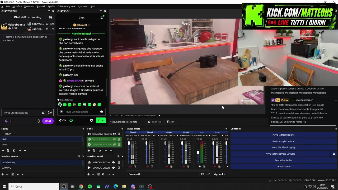Adjust the Moblin volume slider handle
The image size is (338, 190).
coord(213,143)
